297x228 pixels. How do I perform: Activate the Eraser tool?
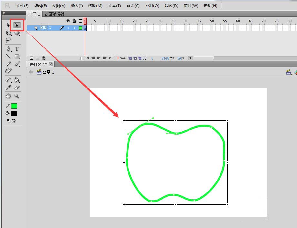17,88
